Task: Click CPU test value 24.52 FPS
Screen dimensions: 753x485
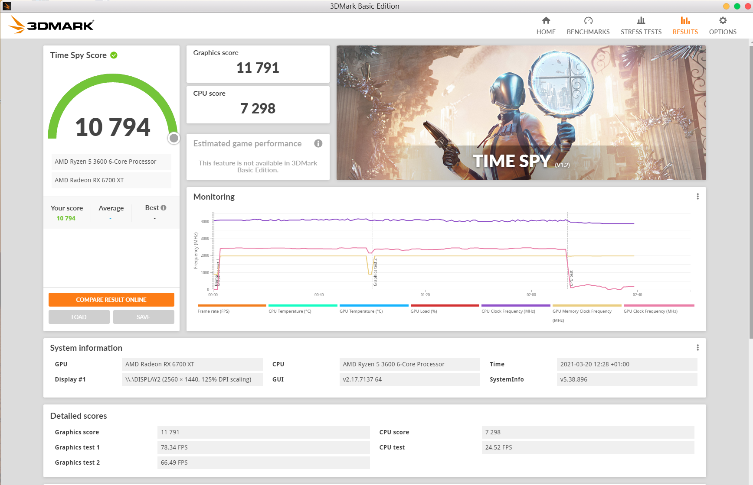Action: coord(588,447)
